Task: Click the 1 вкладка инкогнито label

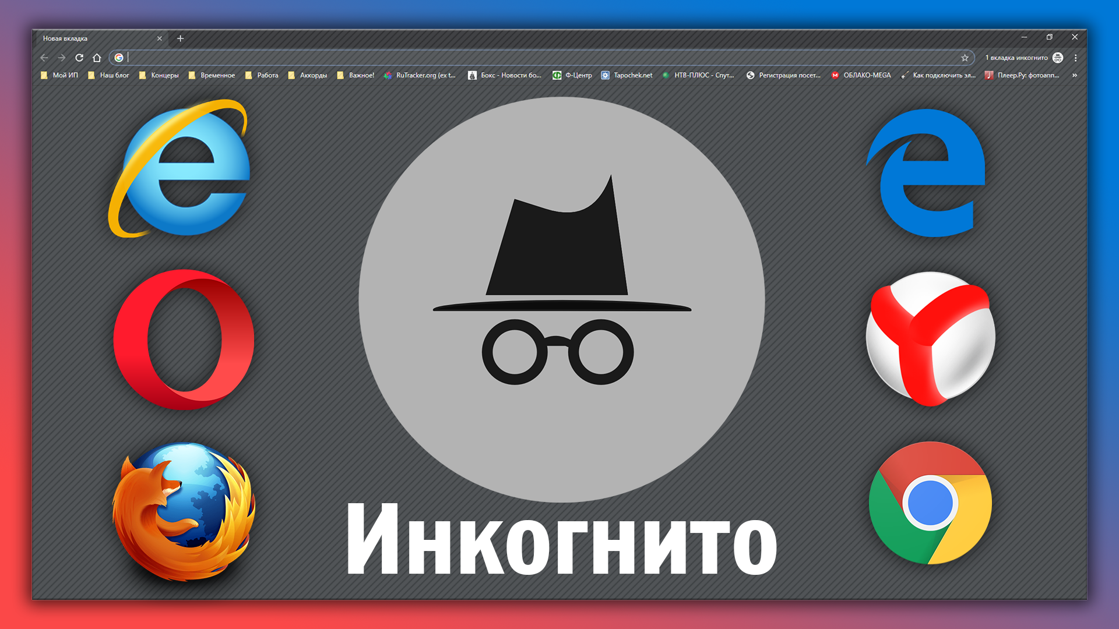Action: [x=1016, y=58]
